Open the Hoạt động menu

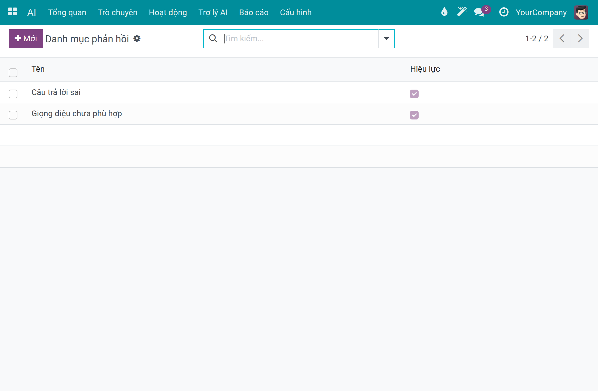tap(168, 12)
